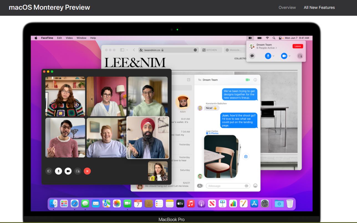Click the iMessage text field
Image resolution: width=357 pixels, height=223 pixels.
tap(228, 186)
